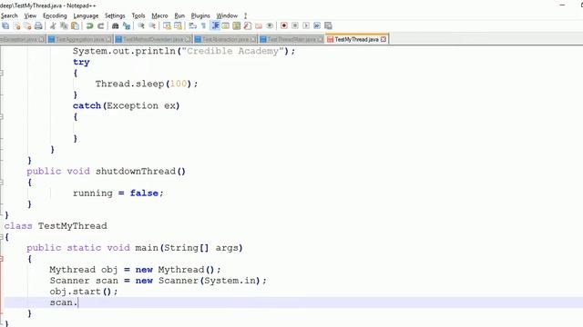Open the View menu
The height and width of the screenshot is (327, 583).
pyautogui.click(x=30, y=15)
